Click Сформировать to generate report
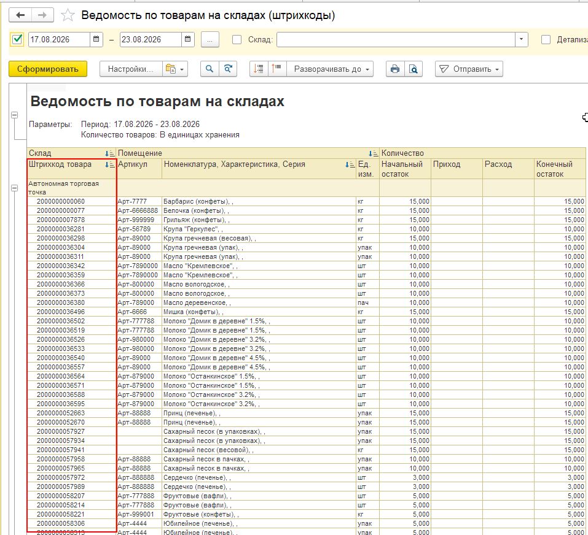This screenshot has width=588, height=535. click(48, 69)
